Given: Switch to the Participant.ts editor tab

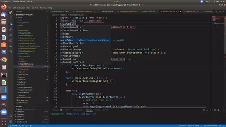Looking at the screenshot, I should [x=149, y=12].
